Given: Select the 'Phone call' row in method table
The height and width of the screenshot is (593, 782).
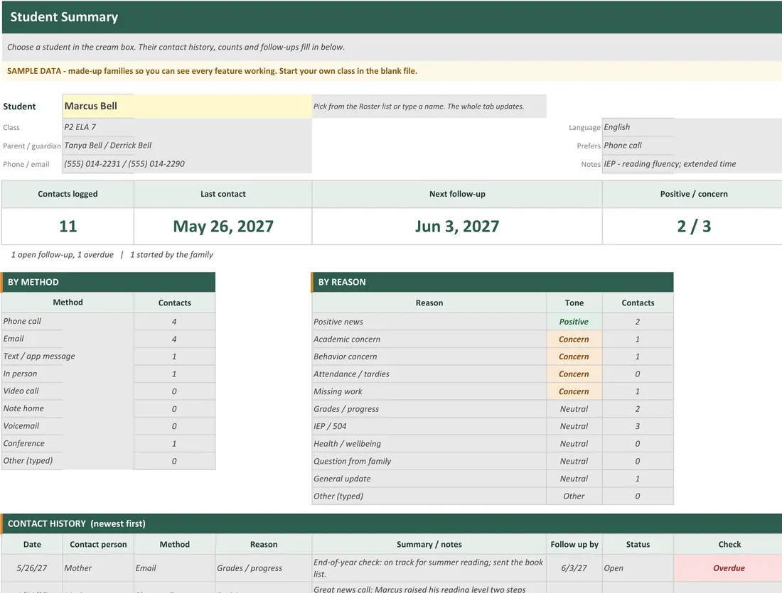Looking at the screenshot, I should (108, 322).
